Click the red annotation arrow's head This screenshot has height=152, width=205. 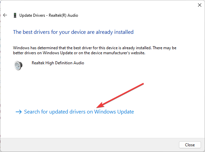tap(97, 107)
